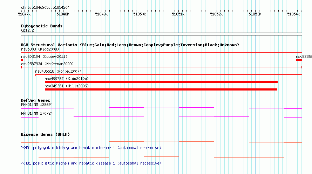Click the cytogenetic band 6p12.2 bar
Image resolution: width=312 pixels, height=174 pixels.
[x=161, y=34]
